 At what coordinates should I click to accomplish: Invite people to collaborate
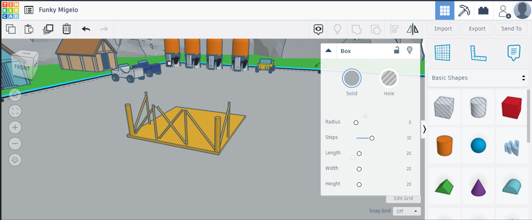tap(503, 11)
